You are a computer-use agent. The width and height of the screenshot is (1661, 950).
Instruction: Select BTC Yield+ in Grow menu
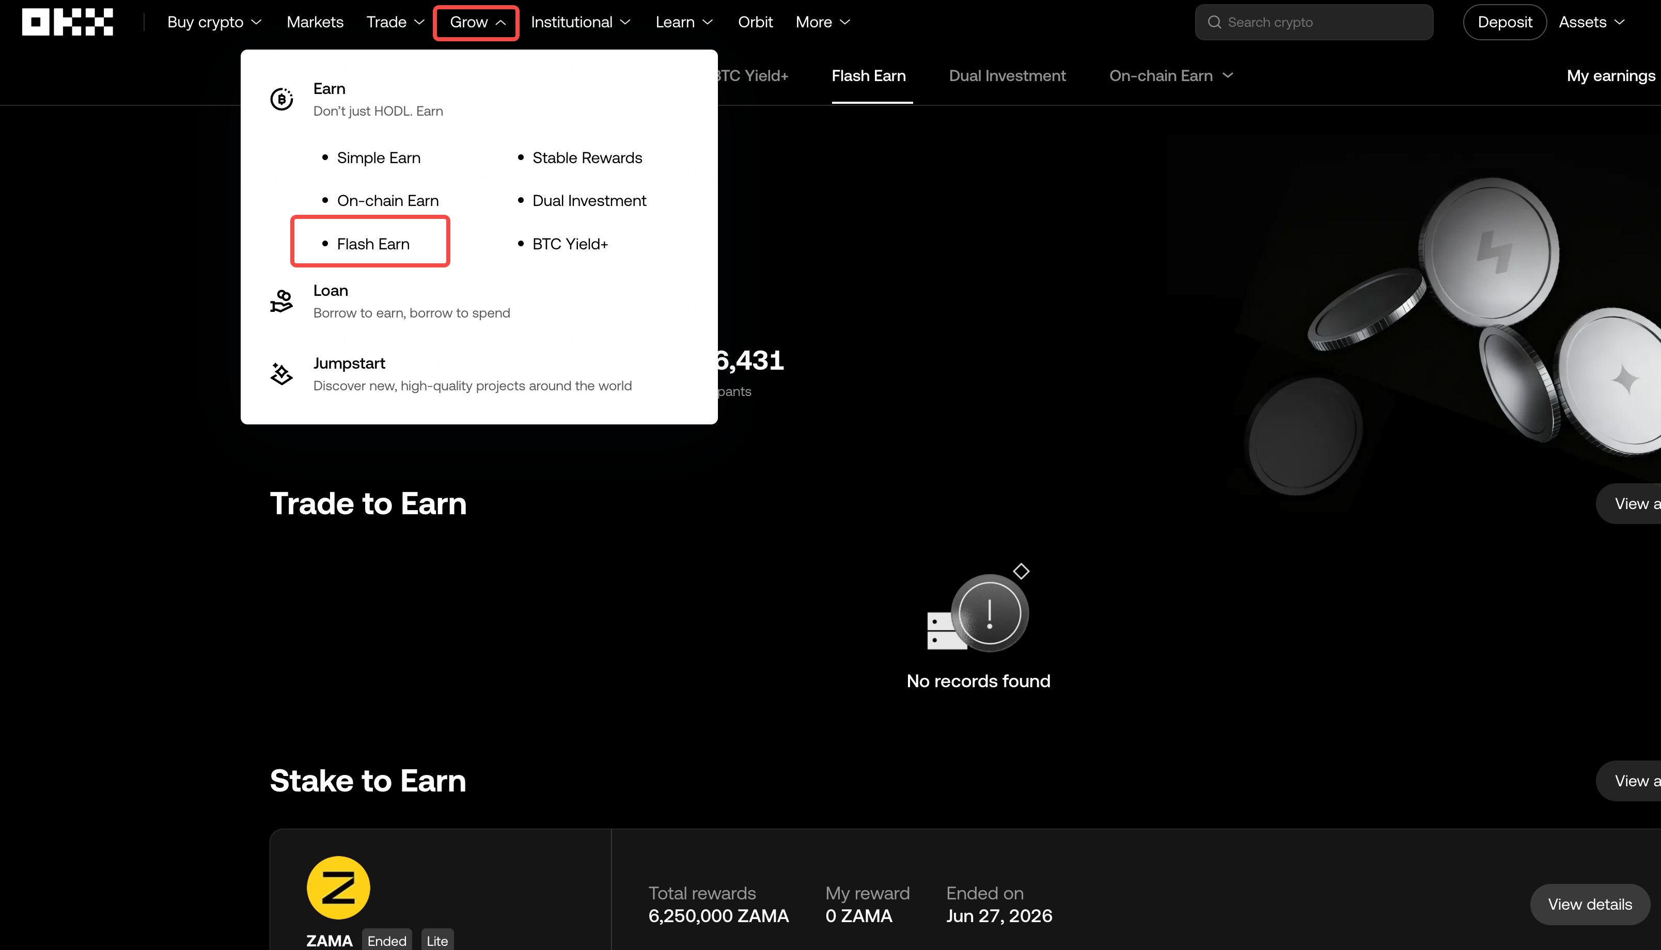pos(570,244)
